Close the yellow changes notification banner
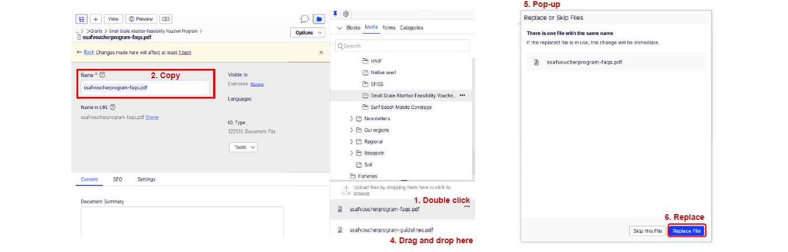 click(x=320, y=52)
